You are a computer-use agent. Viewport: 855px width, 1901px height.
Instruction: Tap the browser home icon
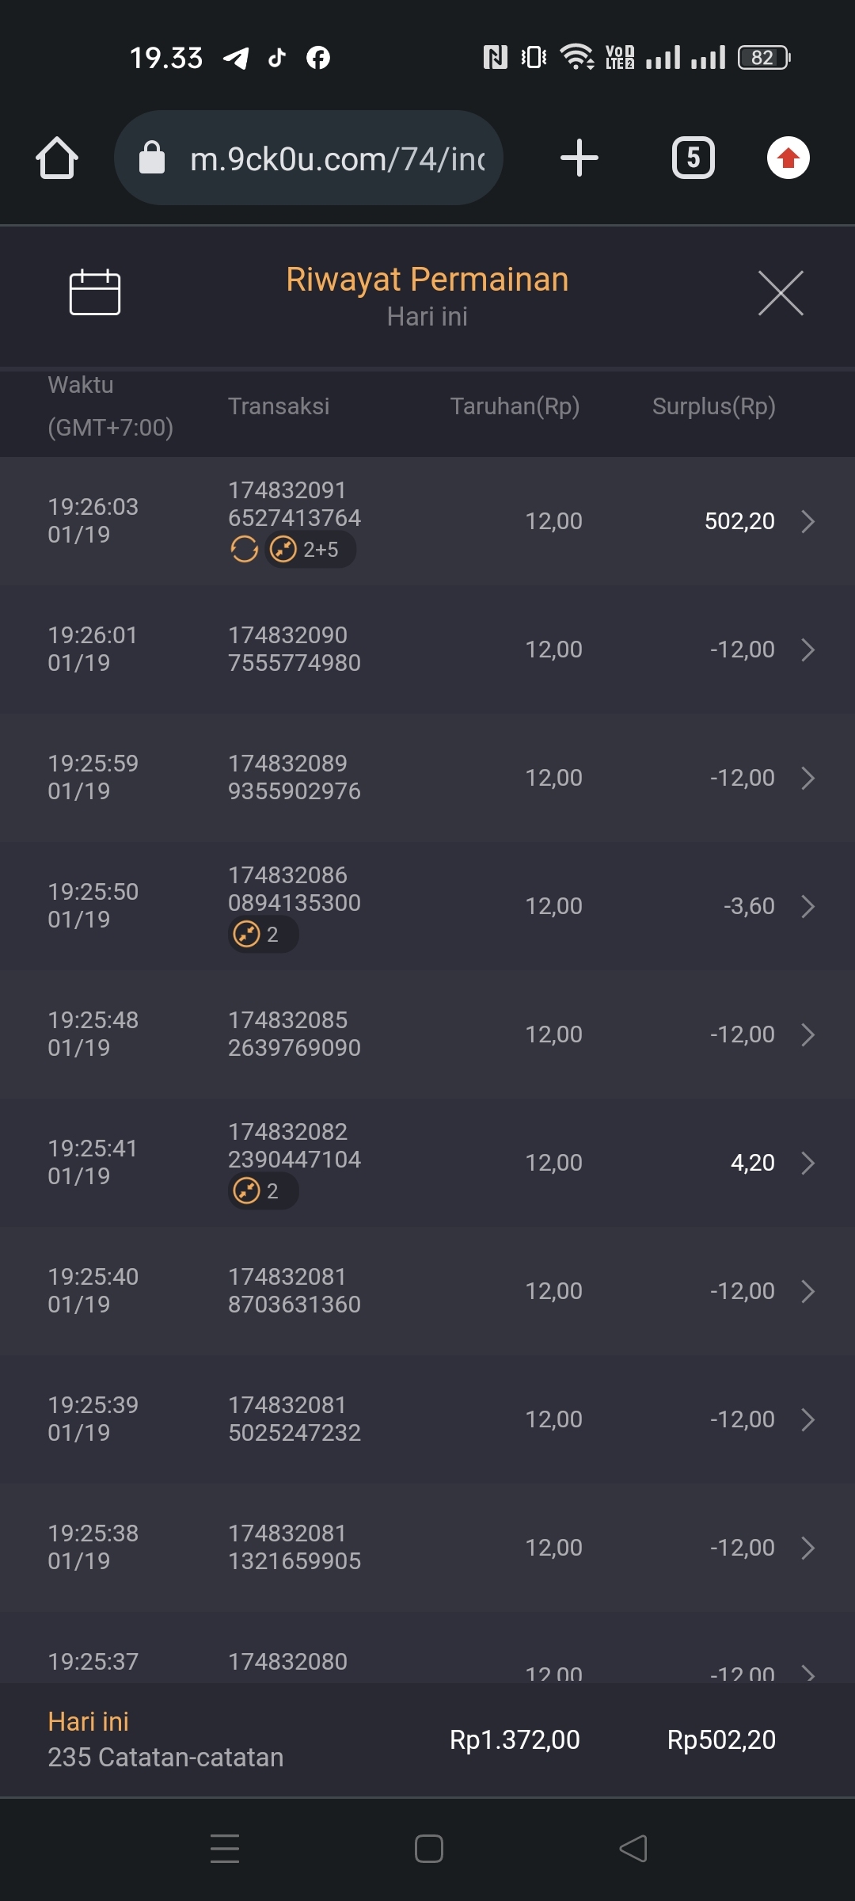[57, 158]
